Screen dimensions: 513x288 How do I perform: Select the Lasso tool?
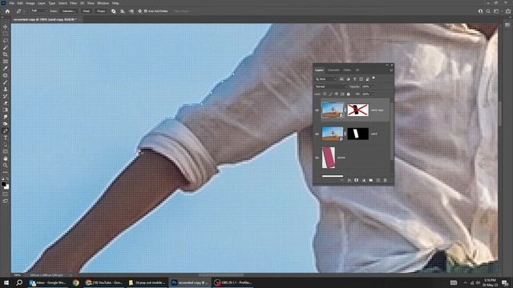pyautogui.click(x=6, y=41)
